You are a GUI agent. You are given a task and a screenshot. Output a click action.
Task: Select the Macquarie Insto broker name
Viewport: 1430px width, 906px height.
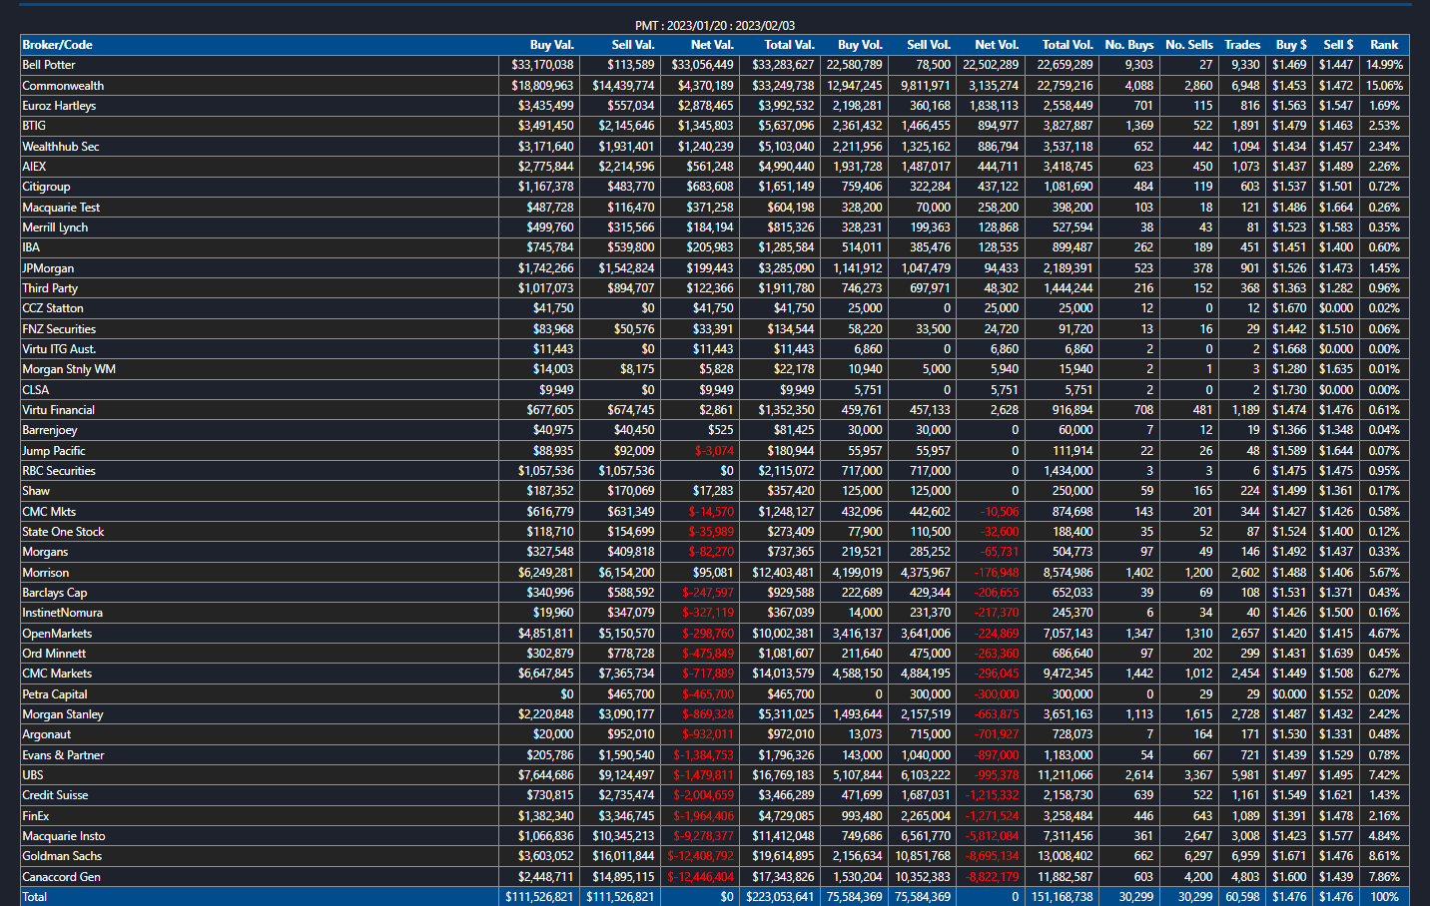pyautogui.click(x=64, y=836)
